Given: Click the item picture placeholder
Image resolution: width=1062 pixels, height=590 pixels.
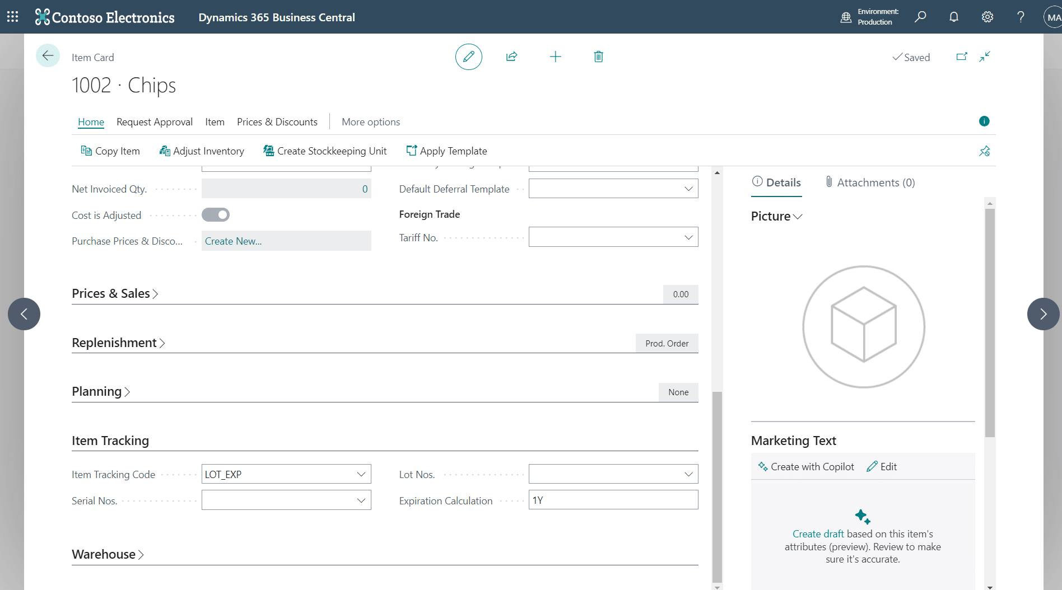Looking at the screenshot, I should pos(863,327).
